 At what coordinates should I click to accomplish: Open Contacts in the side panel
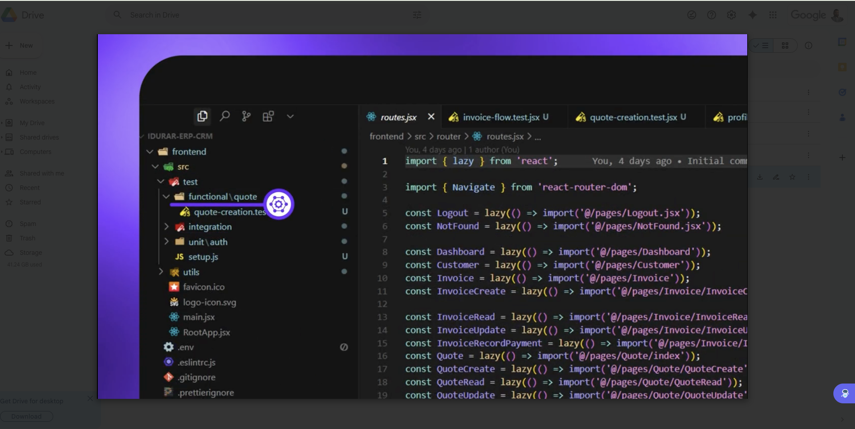(x=842, y=117)
